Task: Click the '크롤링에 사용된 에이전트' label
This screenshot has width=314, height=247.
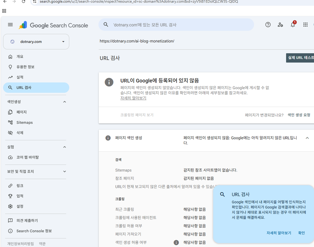Action: coord(136,218)
